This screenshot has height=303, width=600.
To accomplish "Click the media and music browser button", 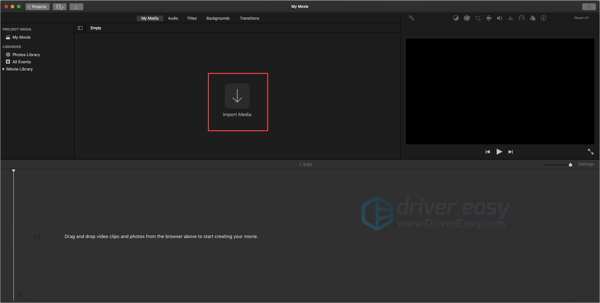I will [59, 7].
